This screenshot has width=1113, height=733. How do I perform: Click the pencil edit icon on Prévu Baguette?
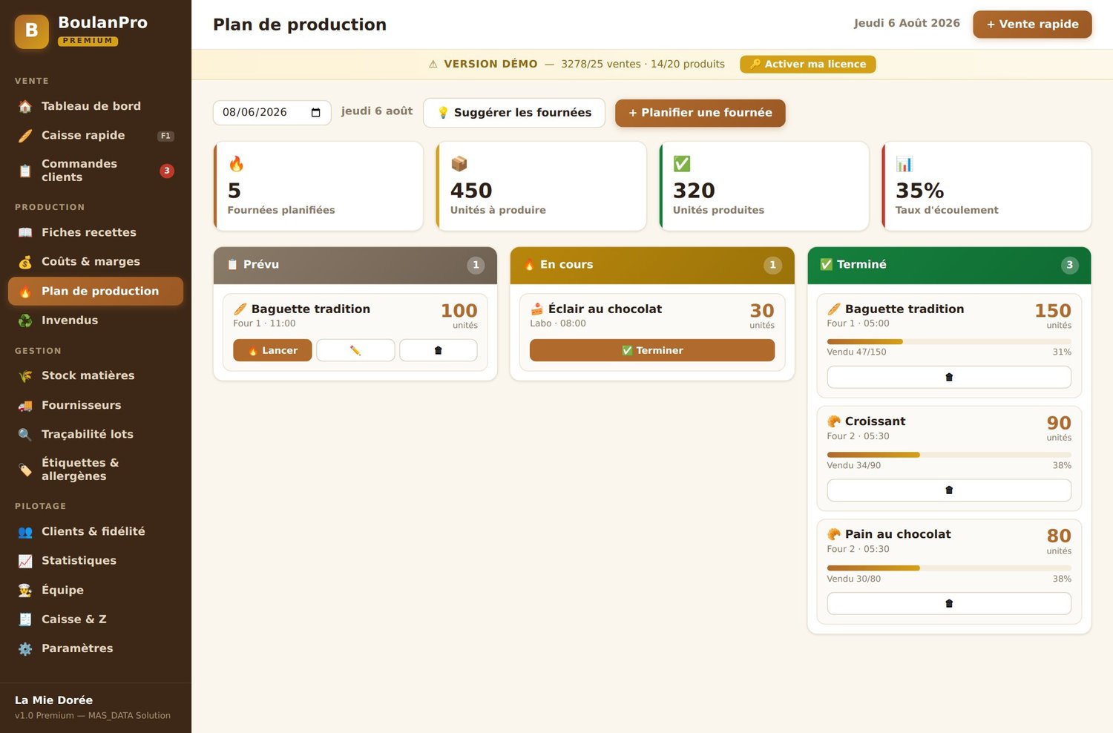pos(355,350)
